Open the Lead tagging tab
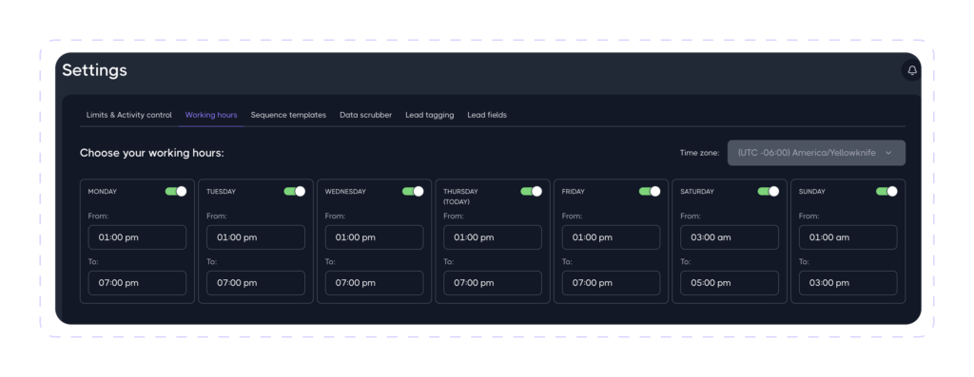The width and height of the screenshot is (974, 377). [430, 115]
